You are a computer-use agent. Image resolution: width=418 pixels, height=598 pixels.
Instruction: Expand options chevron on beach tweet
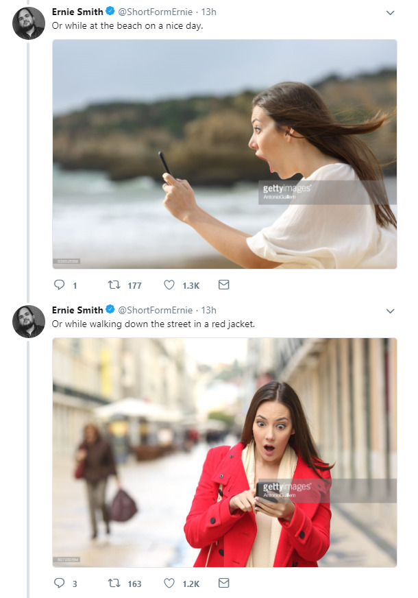(x=391, y=12)
